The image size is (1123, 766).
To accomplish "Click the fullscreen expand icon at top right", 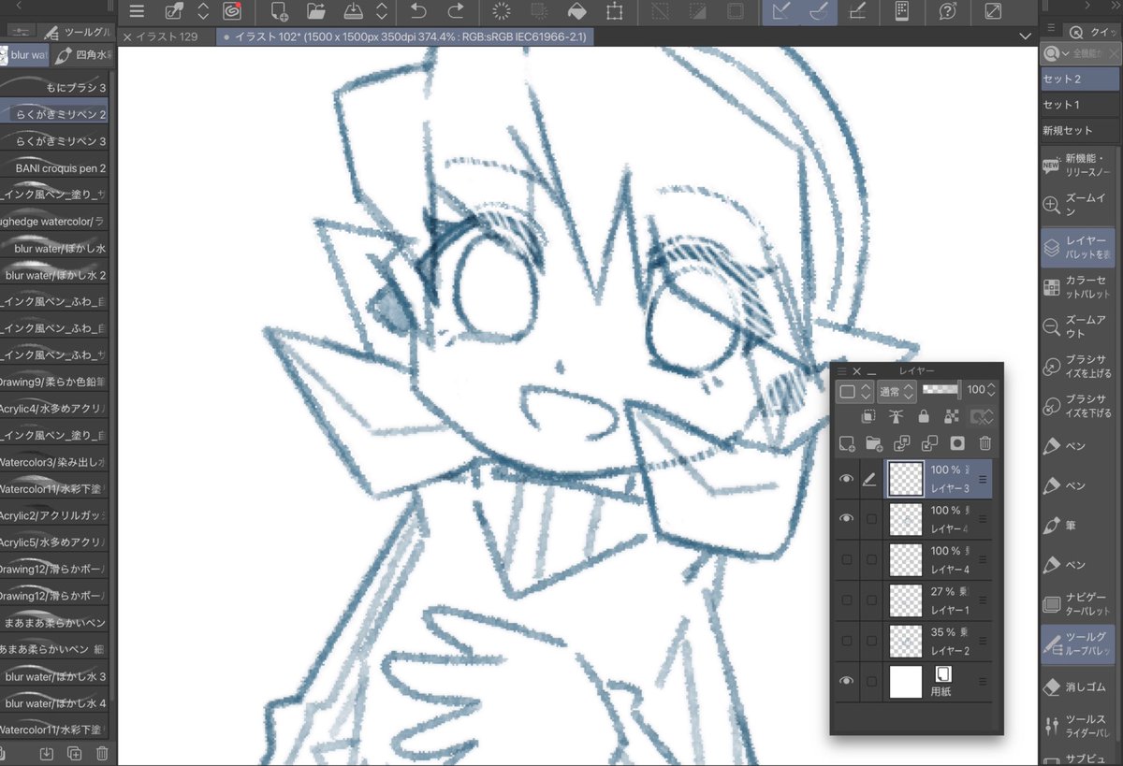I will pos(993,11).
